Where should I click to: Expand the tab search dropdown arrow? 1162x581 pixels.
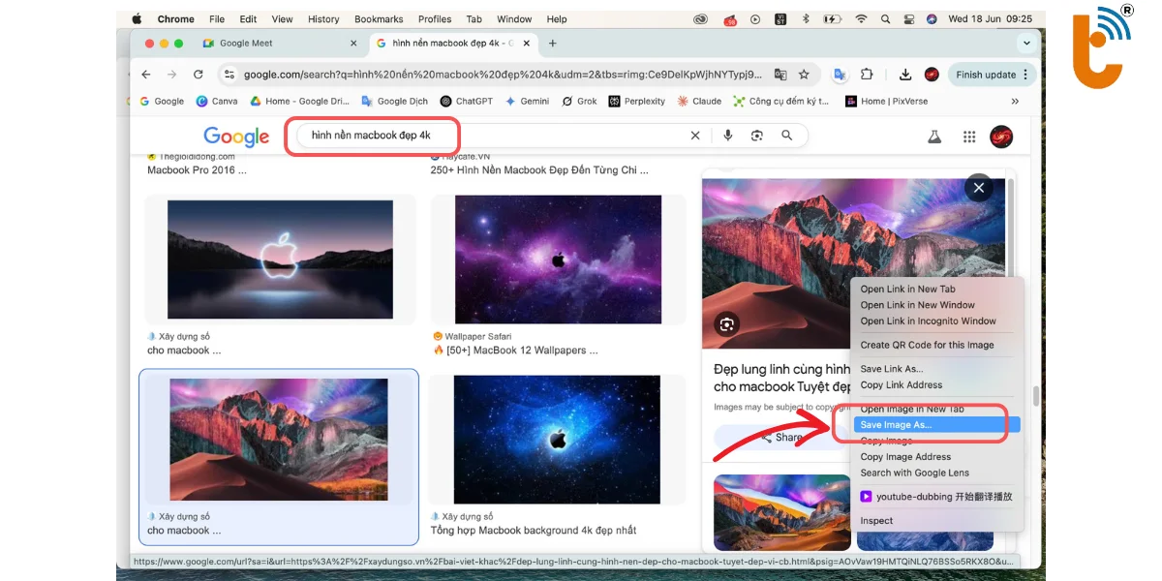(x=1026, y=44)
